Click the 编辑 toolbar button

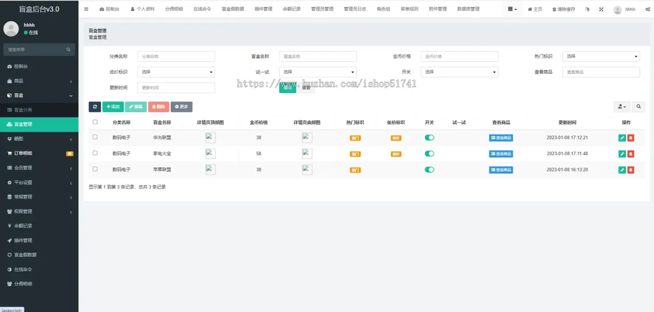tap(136, 107)
